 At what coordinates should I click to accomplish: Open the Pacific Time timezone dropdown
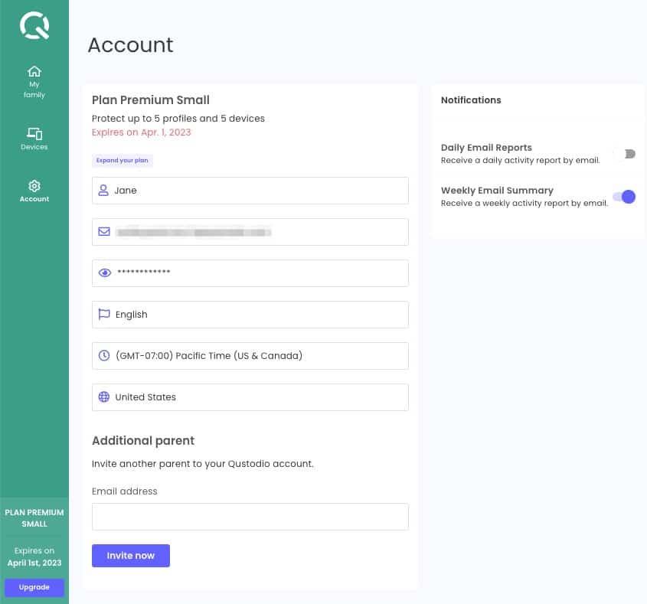click(x=250, y=356)
